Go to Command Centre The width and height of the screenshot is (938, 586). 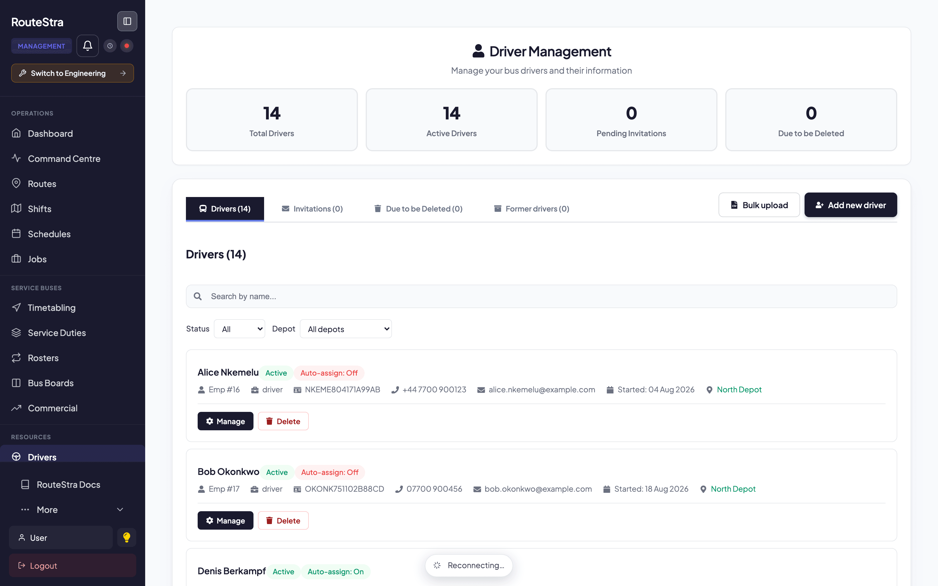point(73,158)
